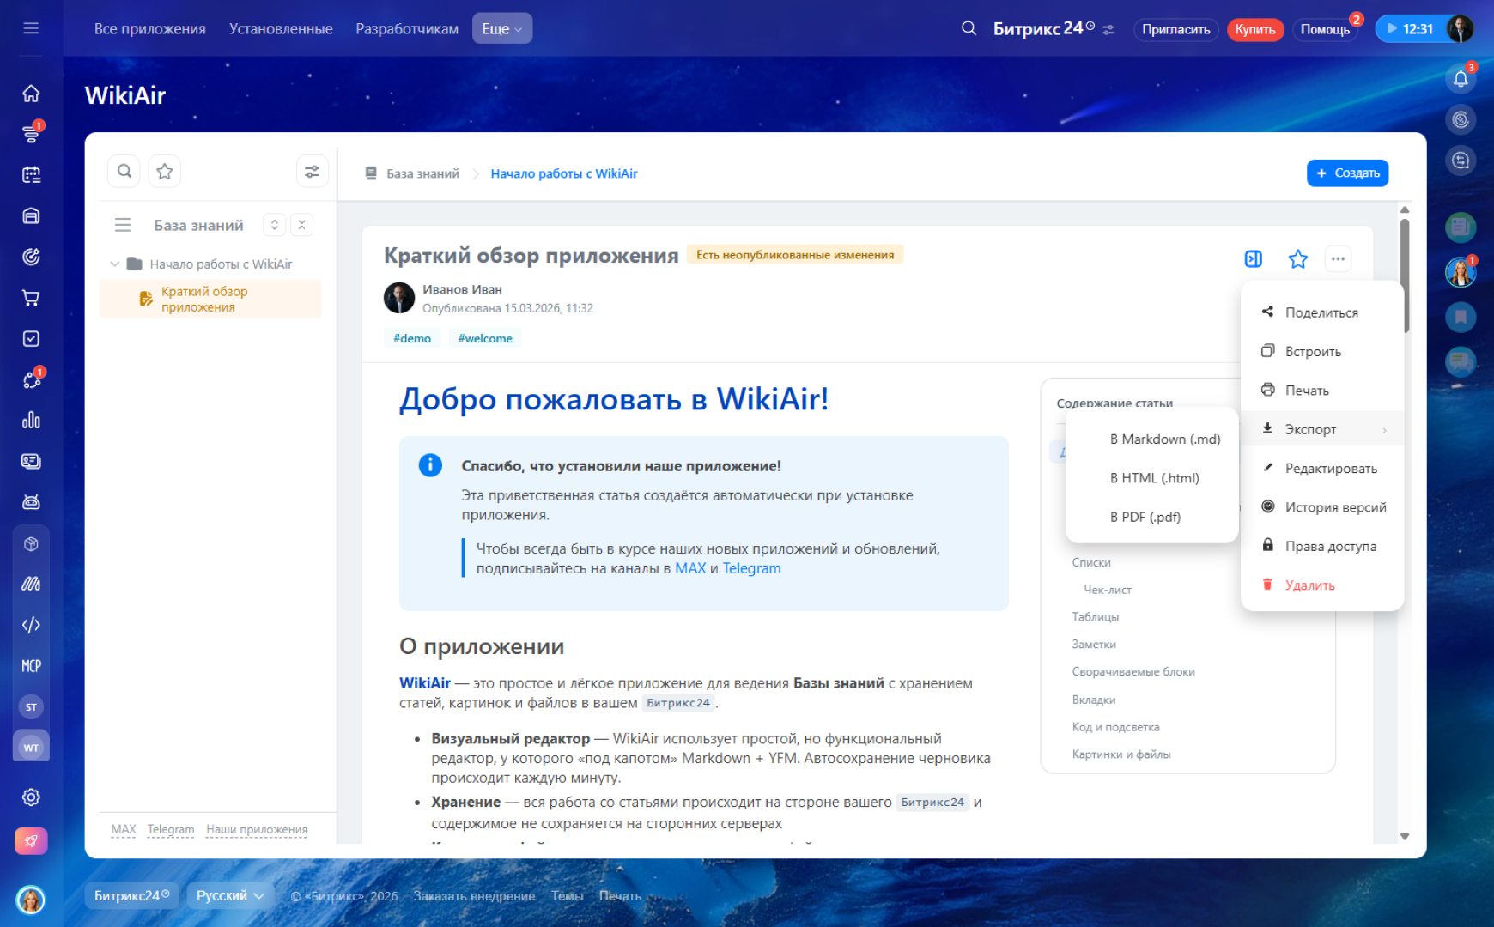Open knowledge base filter settings icon
Viewport: 1494px width, 927px height.
(313, 172)
